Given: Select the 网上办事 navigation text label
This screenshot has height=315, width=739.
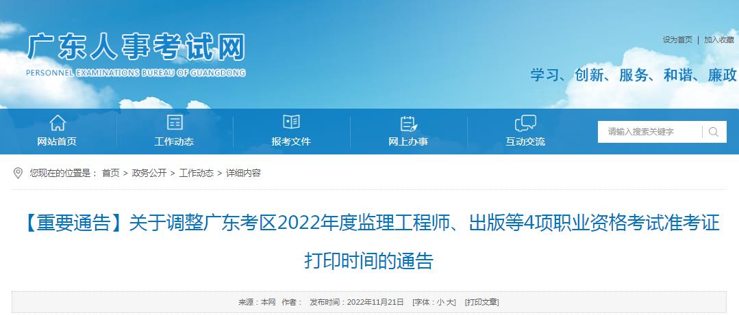Looking at the screenshot, I should 408,141.
